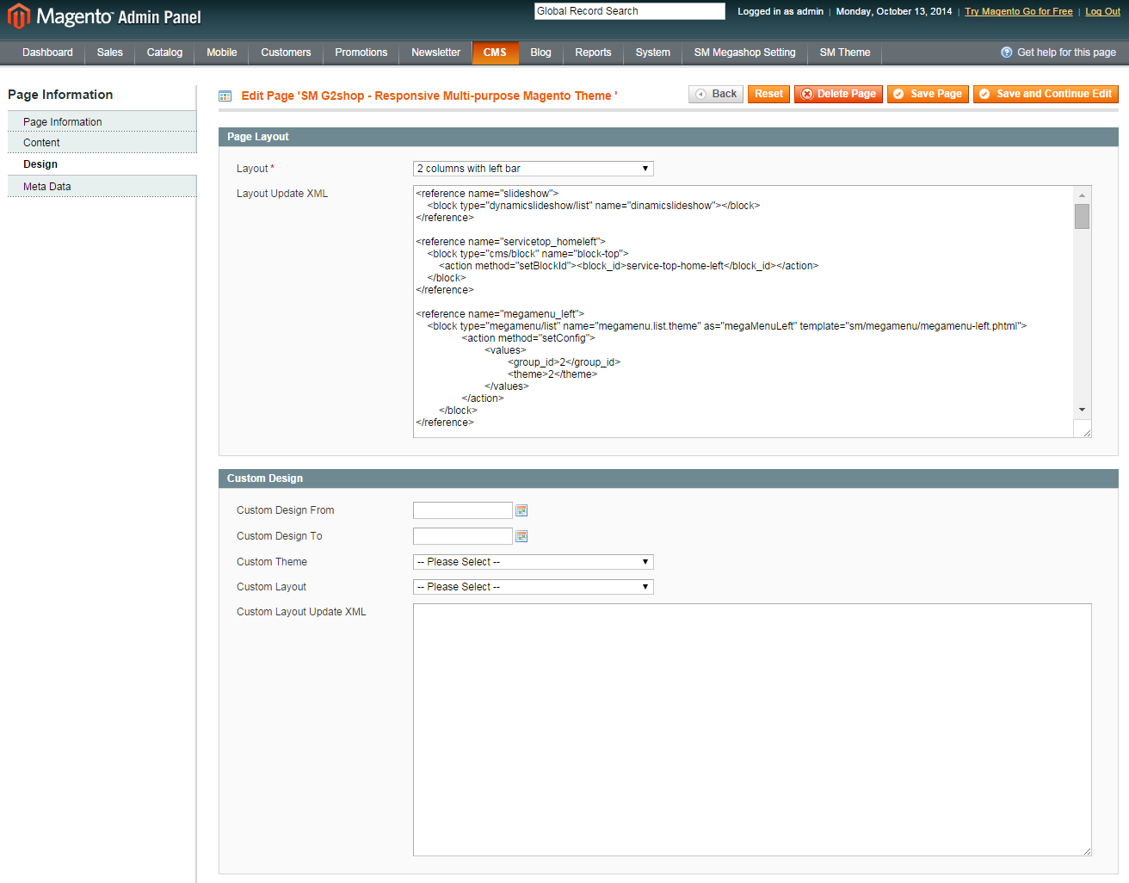Switch to the Content tab
The image size is (1129, 883).
102,143
